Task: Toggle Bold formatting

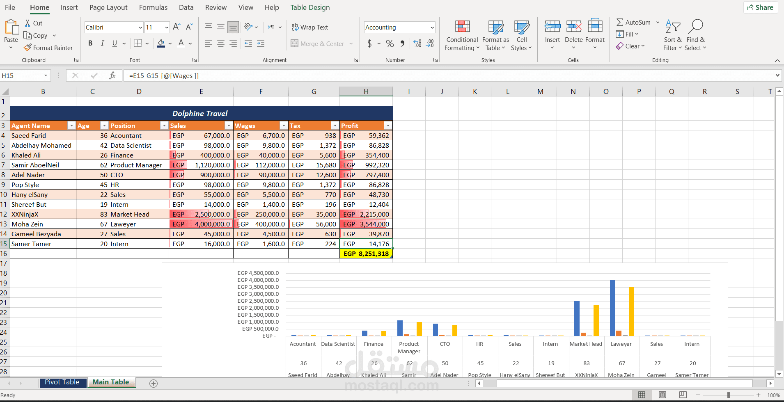Action: coord(90,43)
